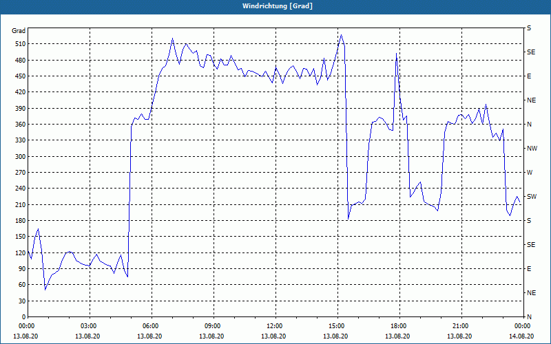Click the 13.08.20 date below 12:00

(273, 336)
